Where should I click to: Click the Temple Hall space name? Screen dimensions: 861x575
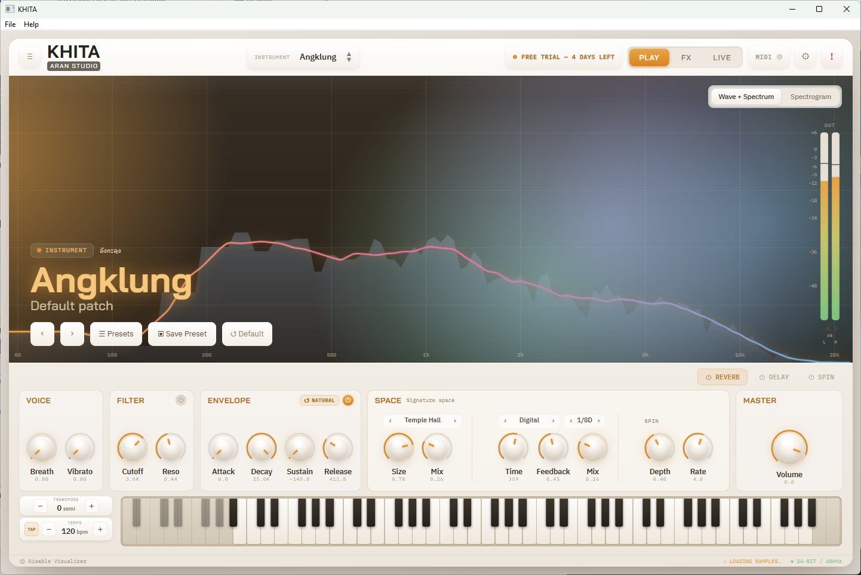click(423, 421)
